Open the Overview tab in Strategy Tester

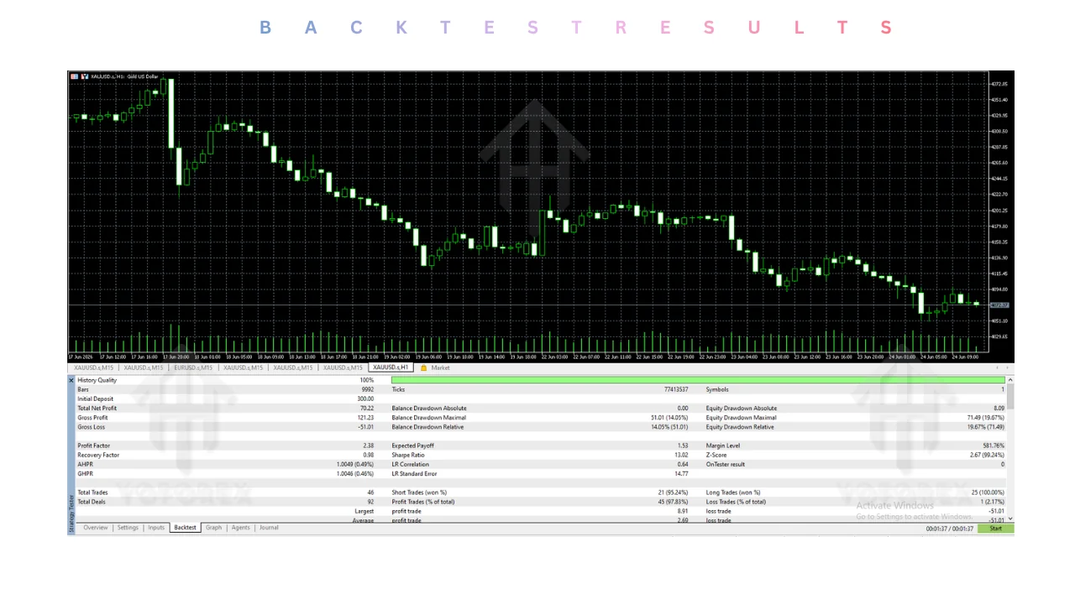[95, 528]
